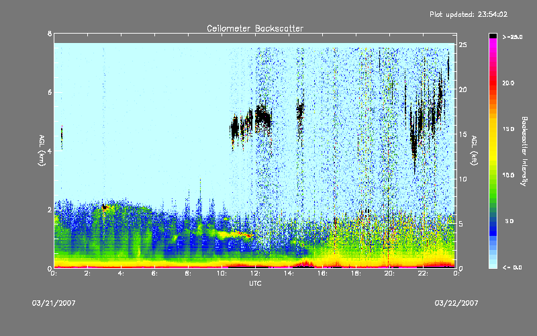Click the '20:' hour tick on x-axis
This screenshot has width=537, height=336.
(390, 274)
